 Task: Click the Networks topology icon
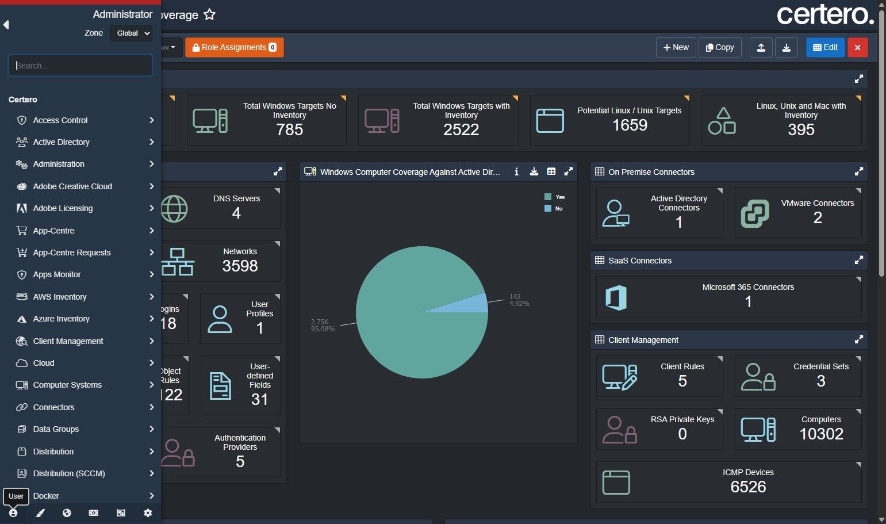(177, 262)
